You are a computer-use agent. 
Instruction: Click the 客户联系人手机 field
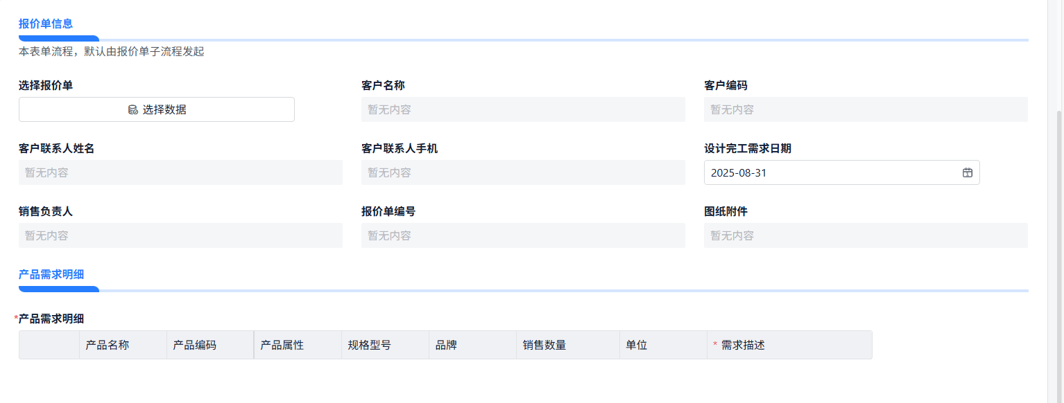coord(523,172)
